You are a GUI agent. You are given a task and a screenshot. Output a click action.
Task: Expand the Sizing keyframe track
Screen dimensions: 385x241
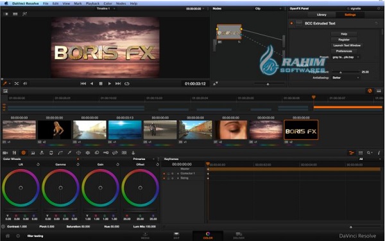click(178, 178)
